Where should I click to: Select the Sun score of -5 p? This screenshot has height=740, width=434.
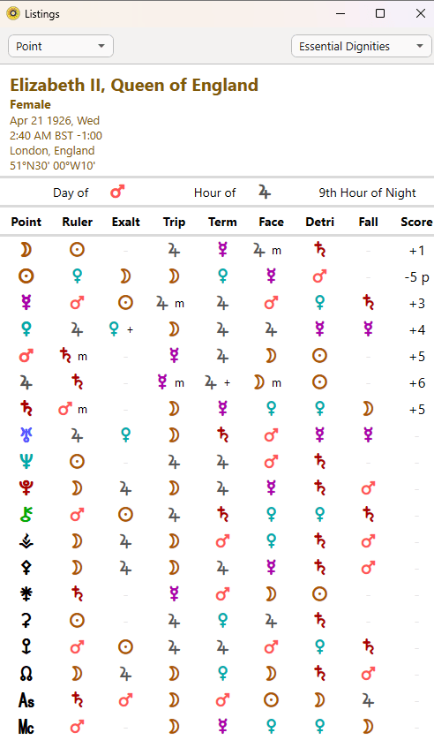point(417,277)
